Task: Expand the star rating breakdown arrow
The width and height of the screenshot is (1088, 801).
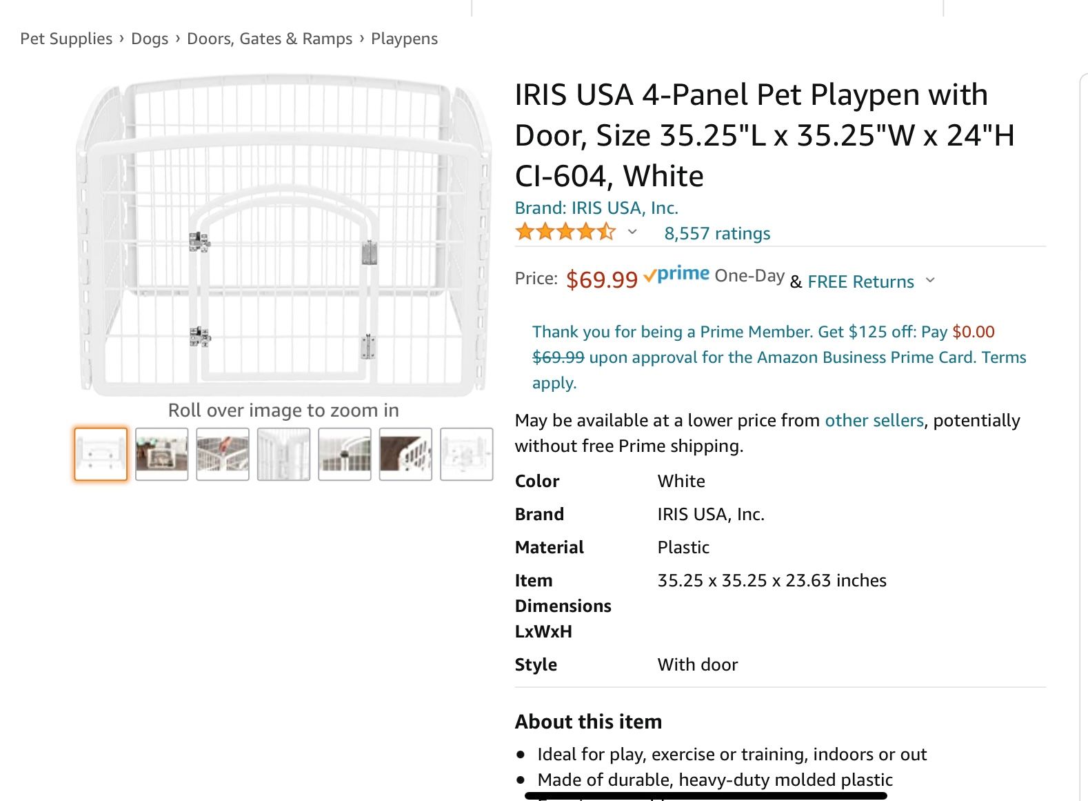Action: tap(632, 233)
